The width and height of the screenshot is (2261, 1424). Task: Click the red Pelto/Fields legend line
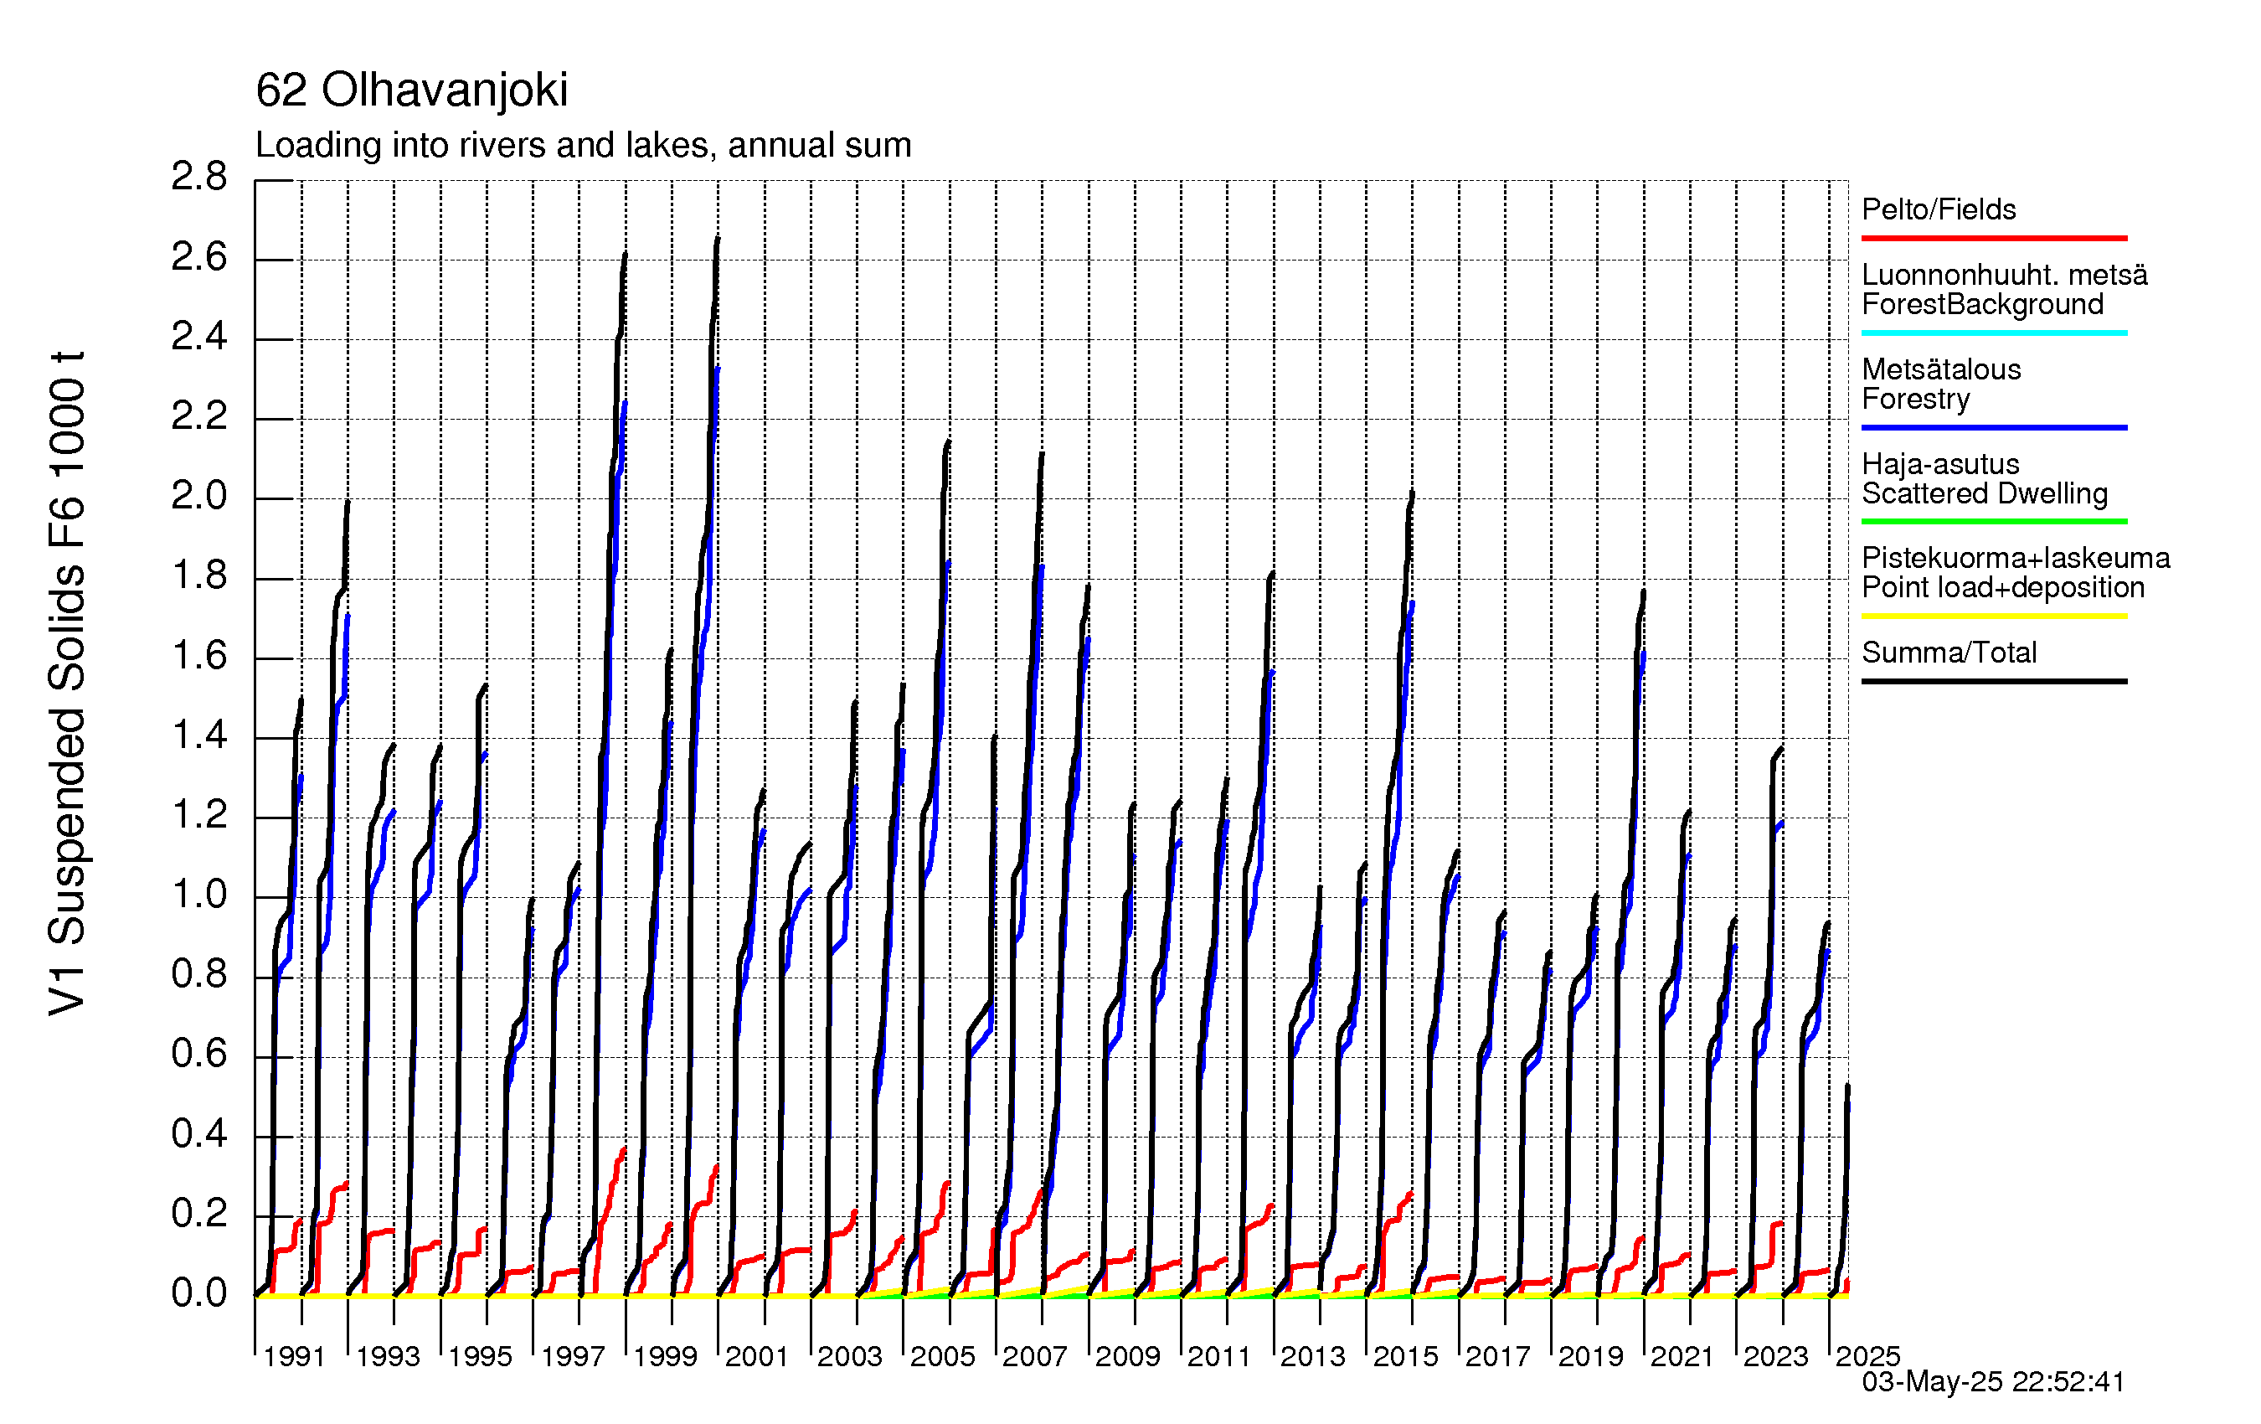(x=1993, y=239)
